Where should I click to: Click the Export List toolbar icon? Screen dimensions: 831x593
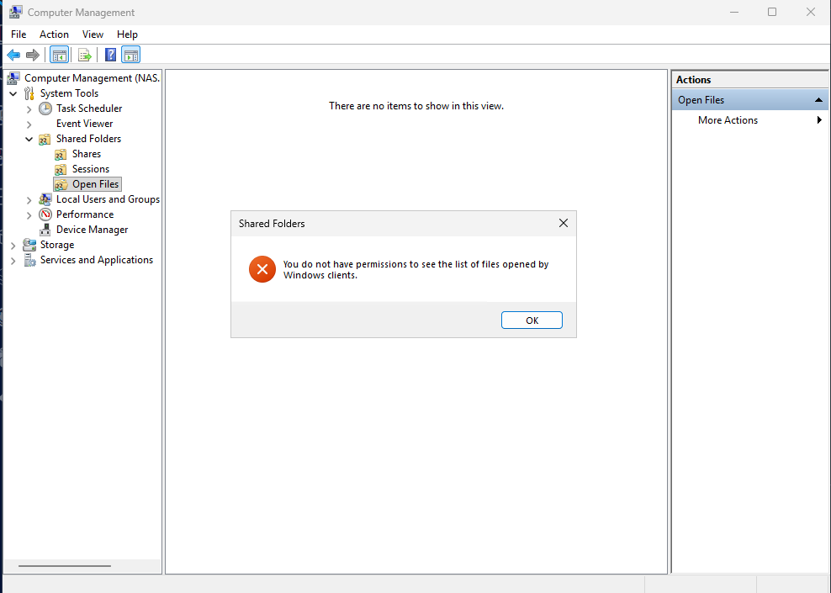pyautogui.click(x=84, y=56)
